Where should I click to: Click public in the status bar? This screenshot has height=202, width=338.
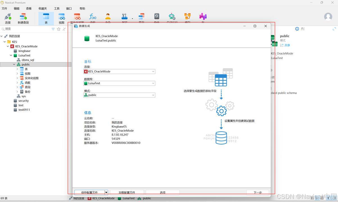pyautogui.click(x=147, y=198)
